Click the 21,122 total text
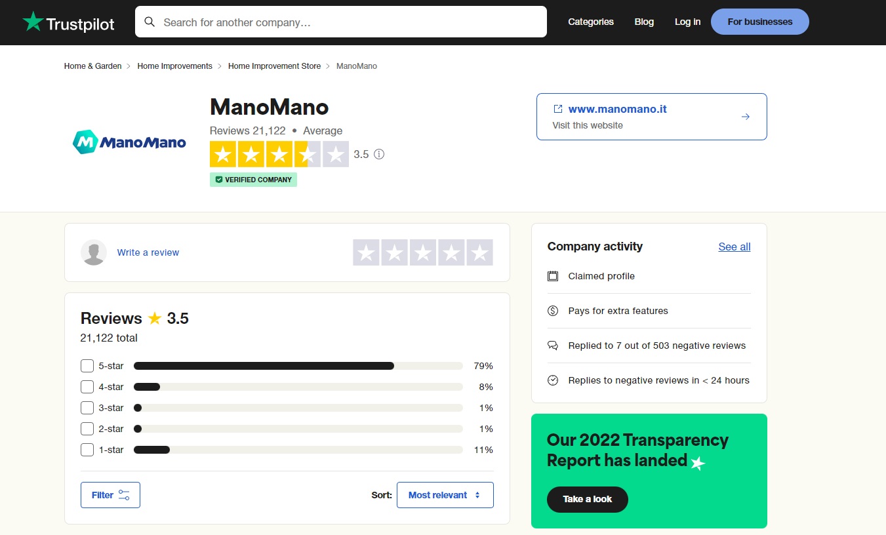The width and height of the screenshot is (886, 535). (x=109, y=338)
